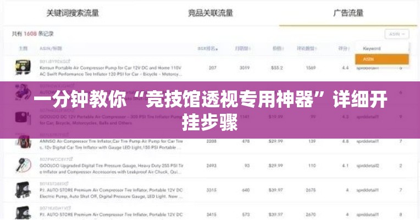Open external link icon beside GOOLOO Upgraded ASIN
420x220 pixels.
click(x=71, y=159)
